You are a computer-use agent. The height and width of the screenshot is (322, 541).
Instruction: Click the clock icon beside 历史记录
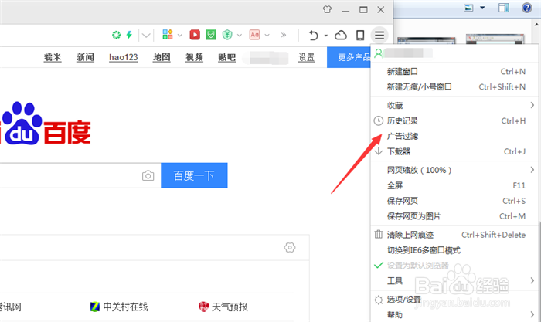coord(379,120)
